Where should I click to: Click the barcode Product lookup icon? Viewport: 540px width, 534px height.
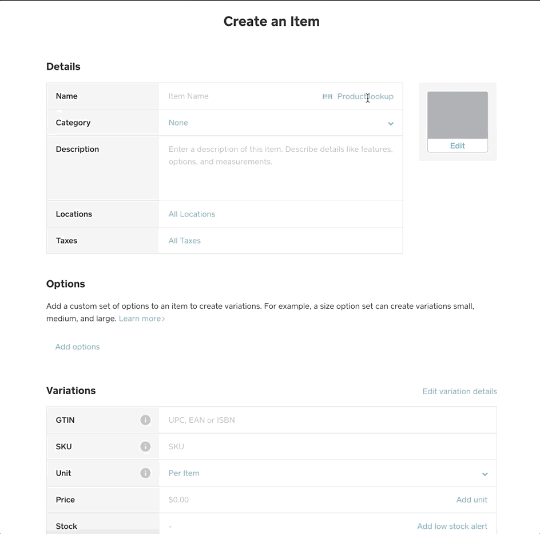click(x=327, y=96)
